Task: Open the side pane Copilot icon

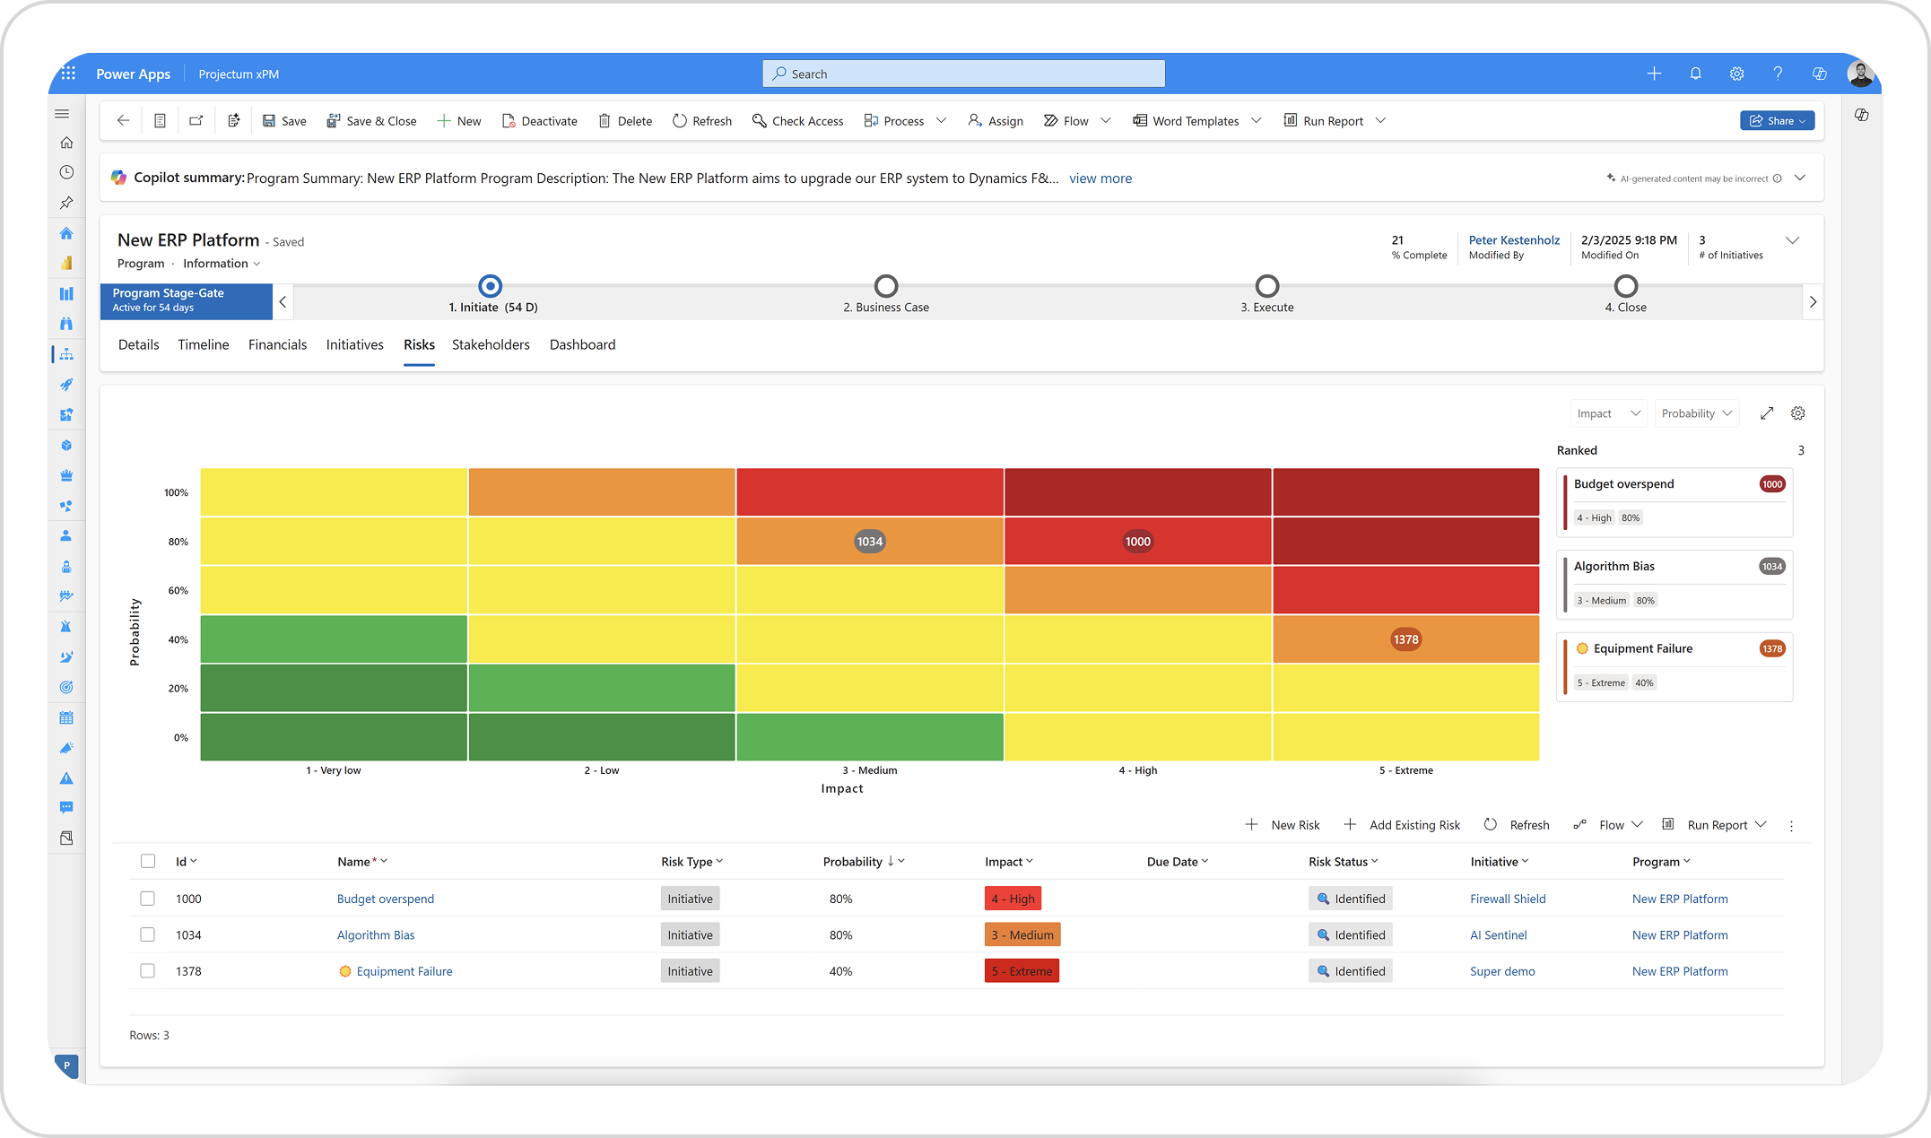Action: pos(1862,115)
